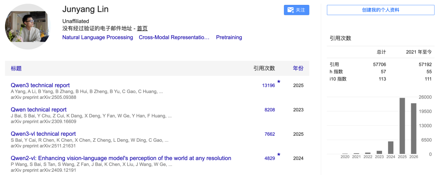438x175 pixels.
Task: Click the 关注 follow button
Action: click(296, 10)
